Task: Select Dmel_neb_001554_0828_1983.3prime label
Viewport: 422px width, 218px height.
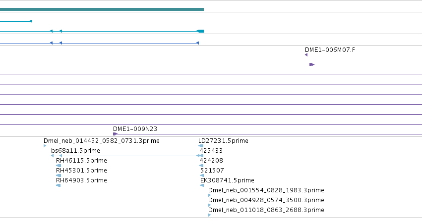Action: click(266, 190)
